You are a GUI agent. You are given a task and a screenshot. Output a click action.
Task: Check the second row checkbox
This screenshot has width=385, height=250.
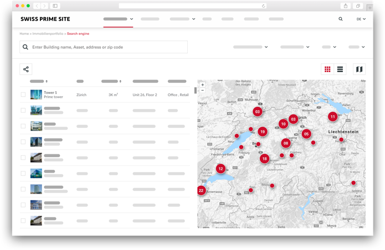coord(23,110)
